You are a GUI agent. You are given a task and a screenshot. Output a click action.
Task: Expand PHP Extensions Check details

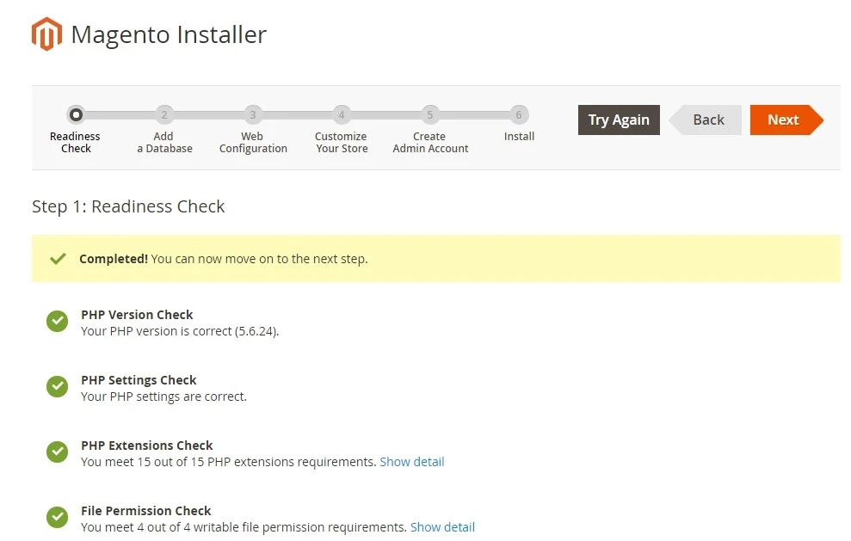[x=411, y=462]
